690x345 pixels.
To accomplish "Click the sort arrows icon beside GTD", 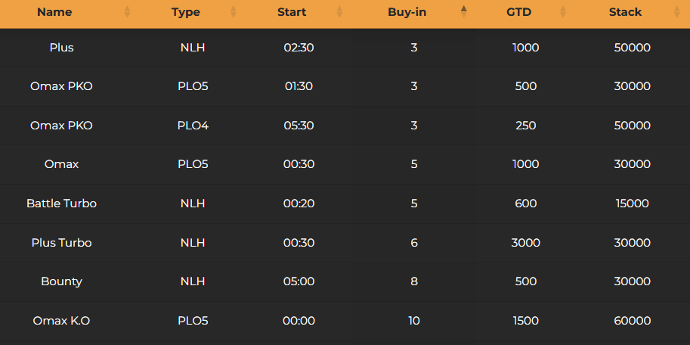I will coord(562,12).
